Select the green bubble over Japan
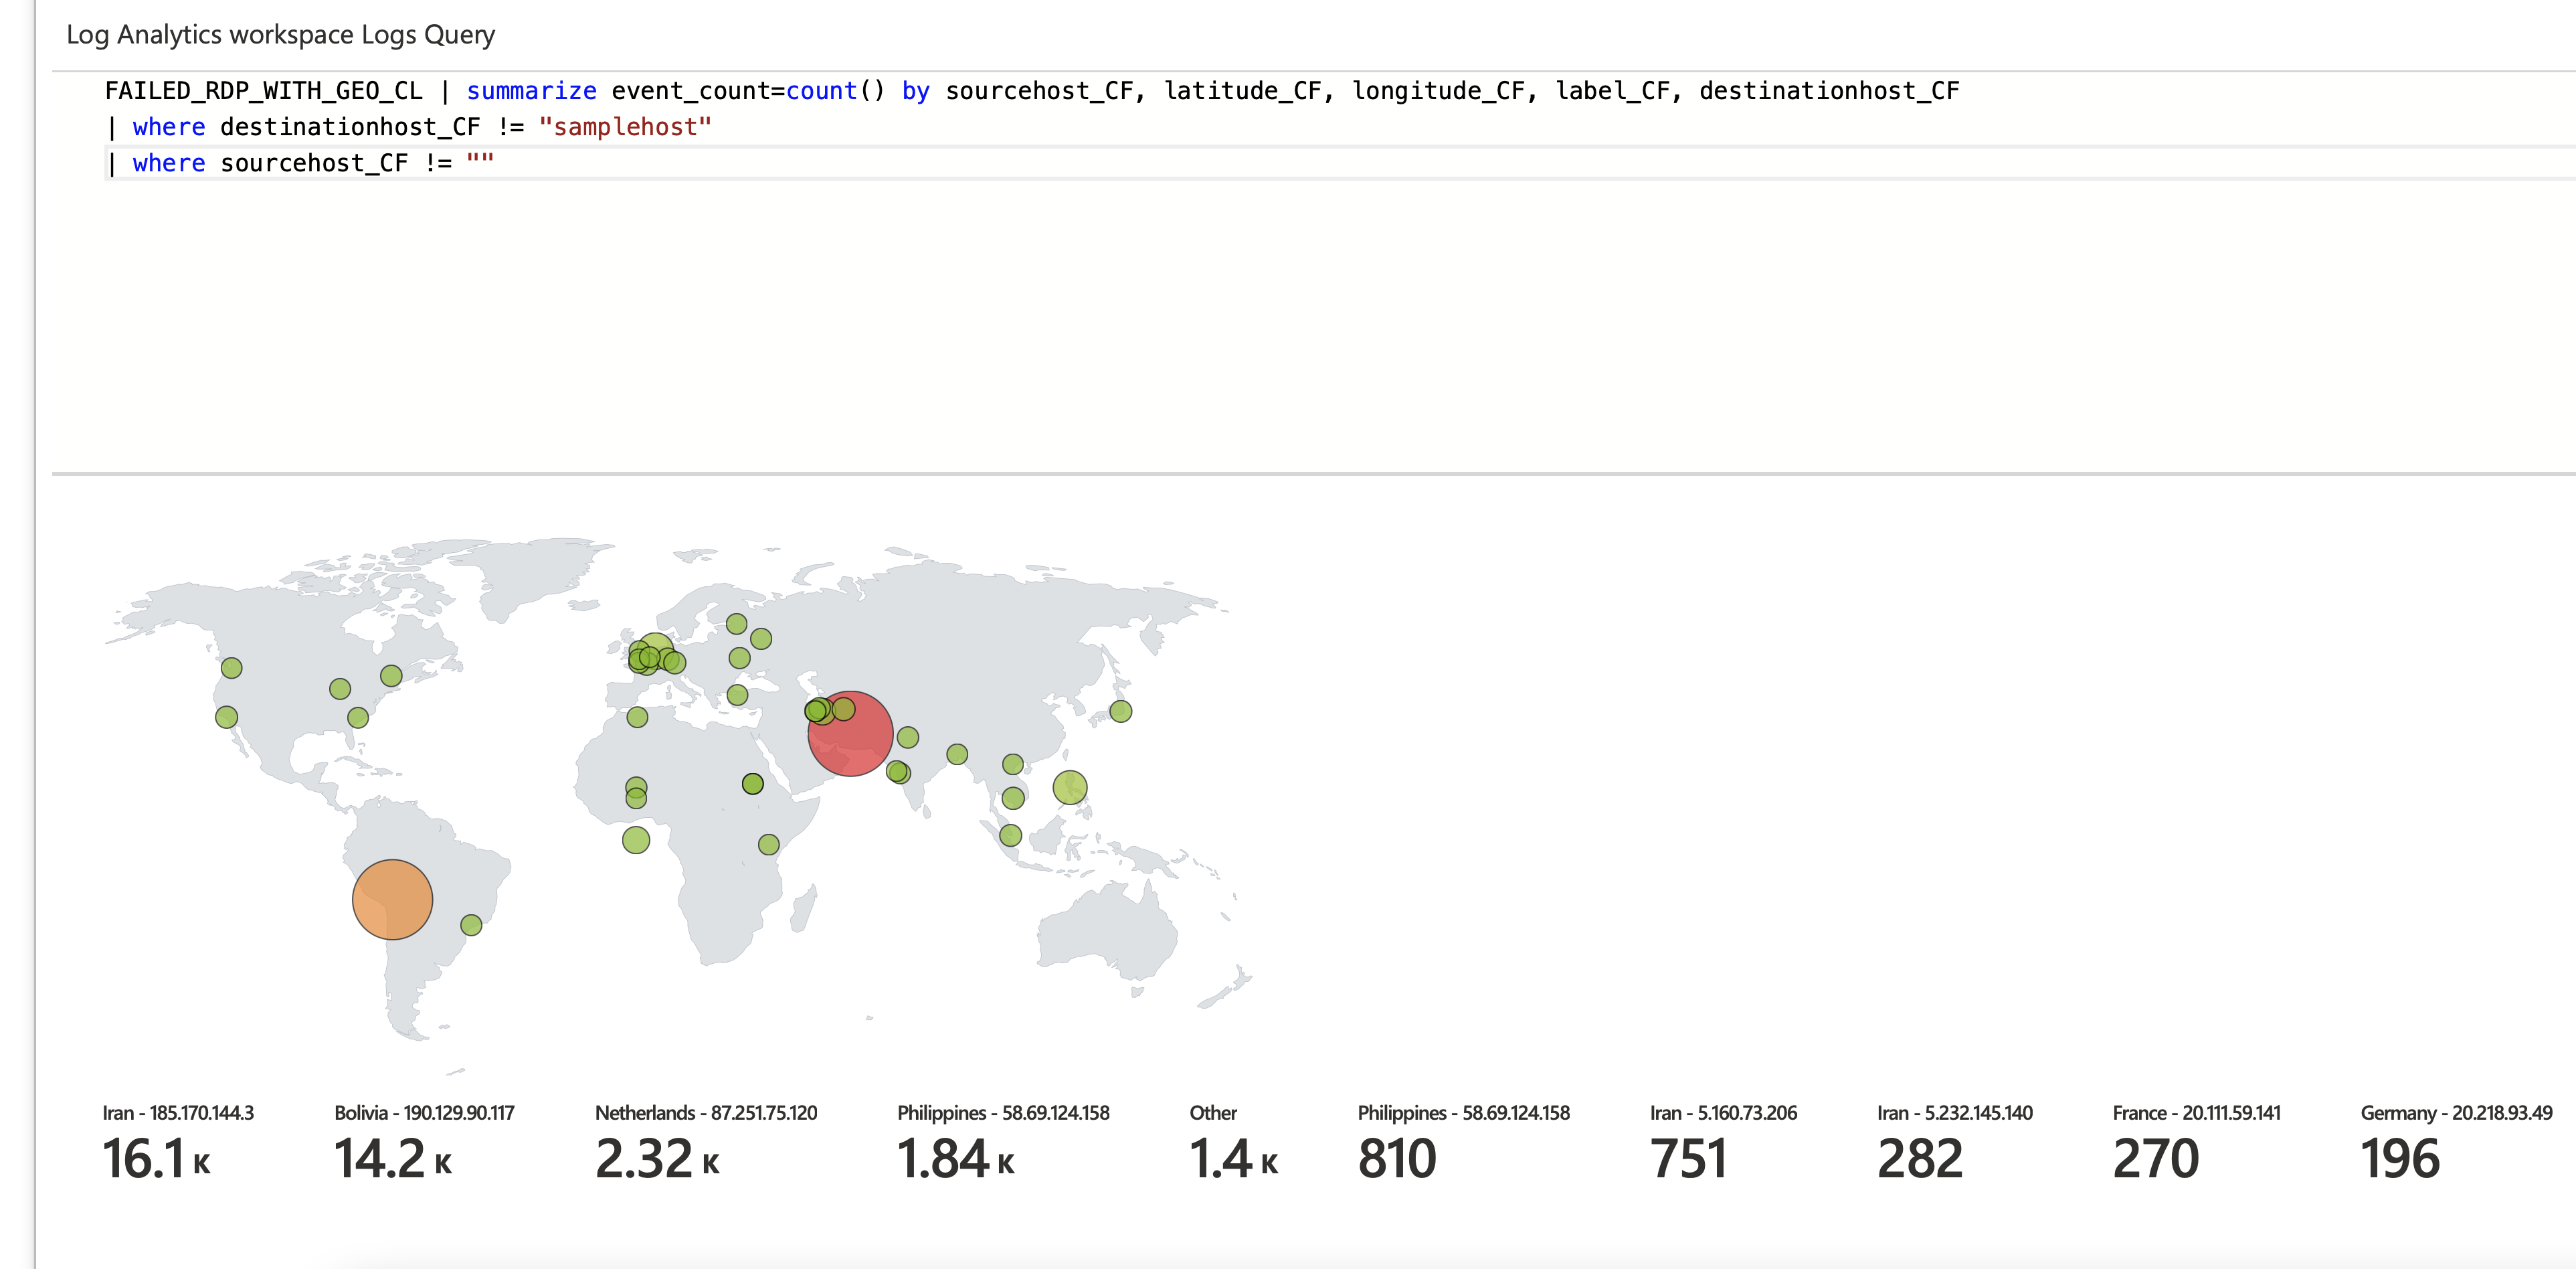The width and height of the screenshot is (2576, 1269). click(x=1122, y=711)
